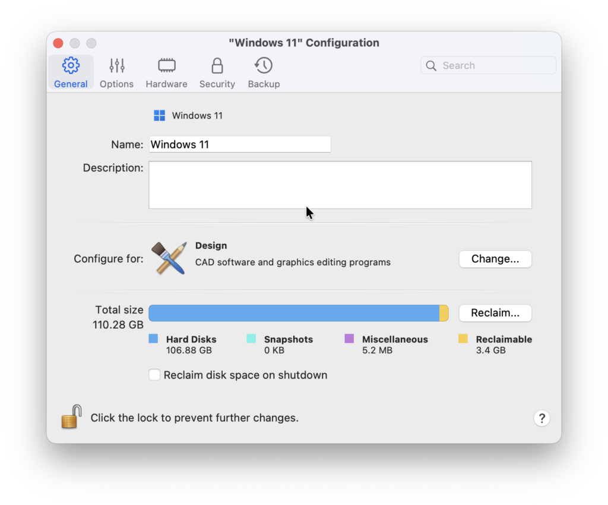608x505 pixels.
Task: Click the Windows 11 logo icon
Action: pos(159,116)
